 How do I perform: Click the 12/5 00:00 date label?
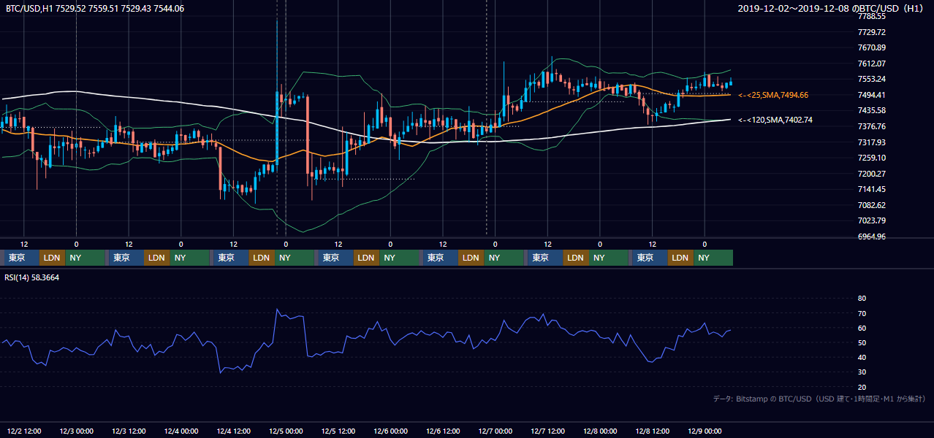click(286, 431)
